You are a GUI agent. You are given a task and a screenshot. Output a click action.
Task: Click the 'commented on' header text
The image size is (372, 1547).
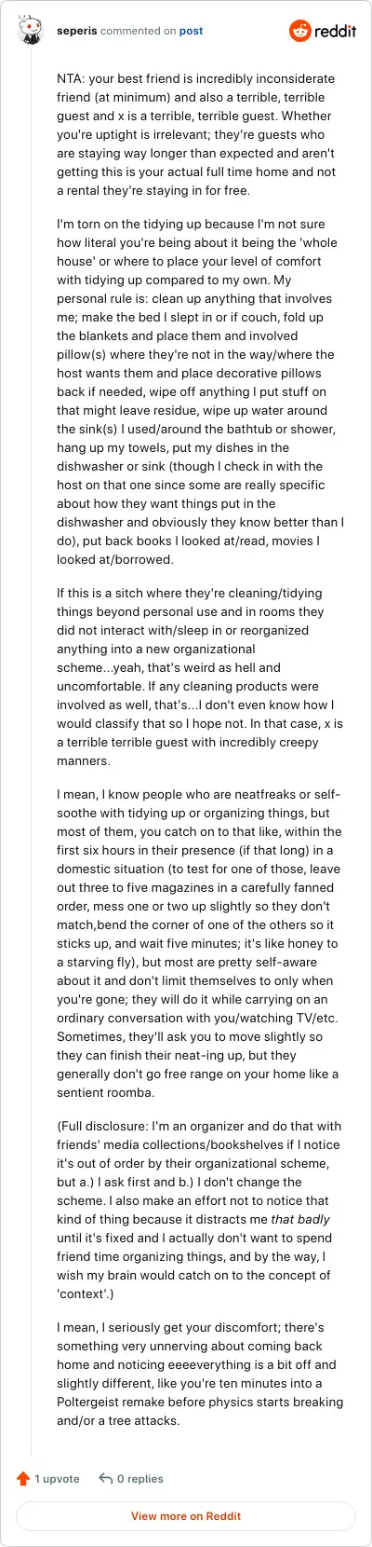[138, 31]
